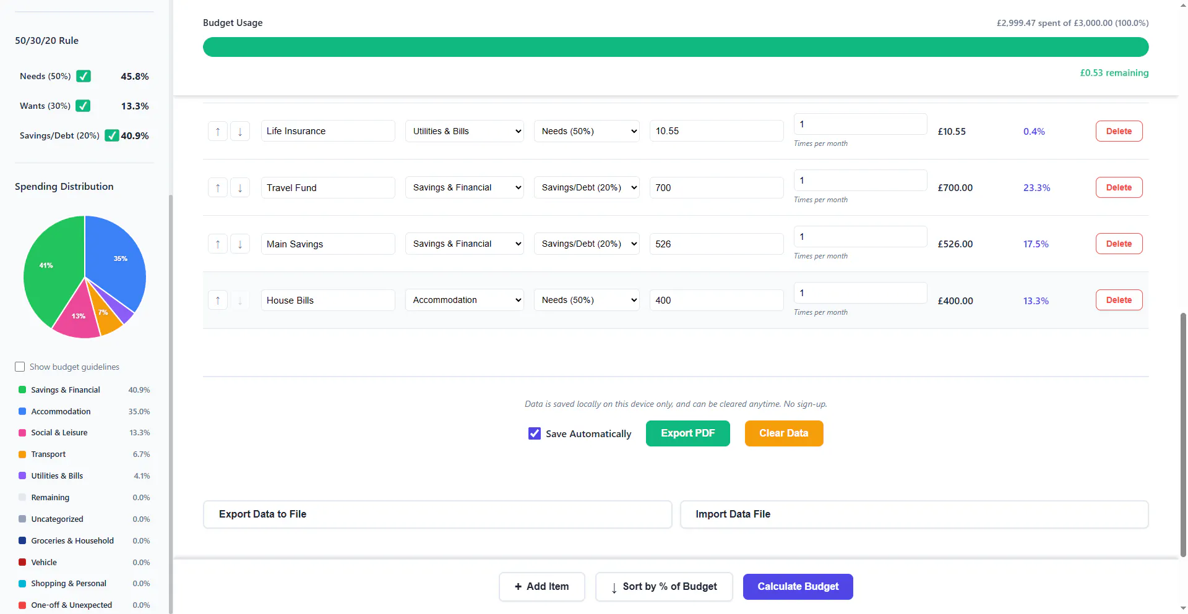Click the £0.53 remaining text

pos(1114,73)
